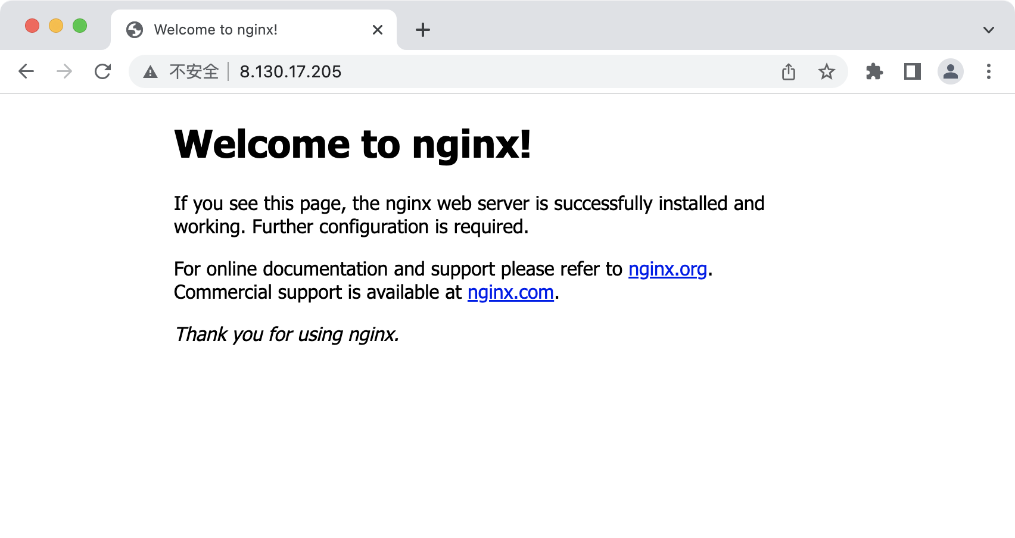Click the forward navigation arrow

64,72
